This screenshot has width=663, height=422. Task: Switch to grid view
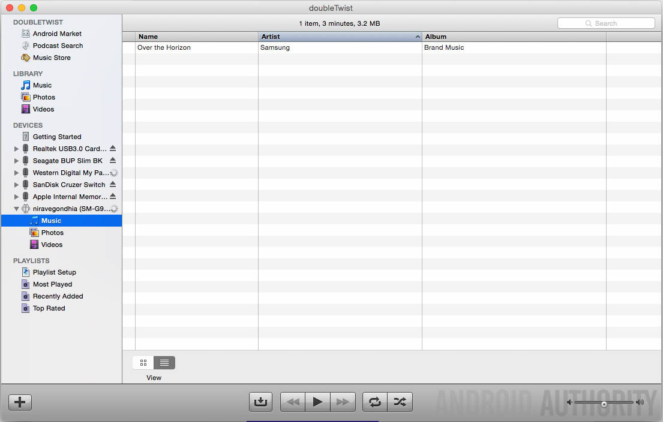[143, 363]
